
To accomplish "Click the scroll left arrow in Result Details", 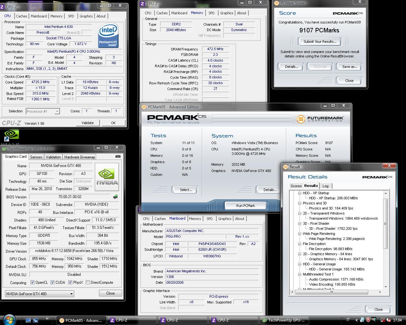I will (x=292, y=292).
